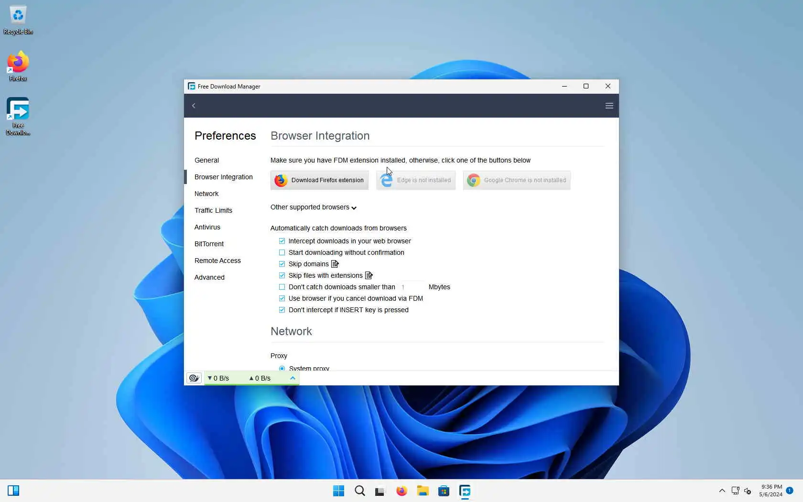The image size is (803, 502).
Task: Open the Windows Start menu
Action: 338,491
